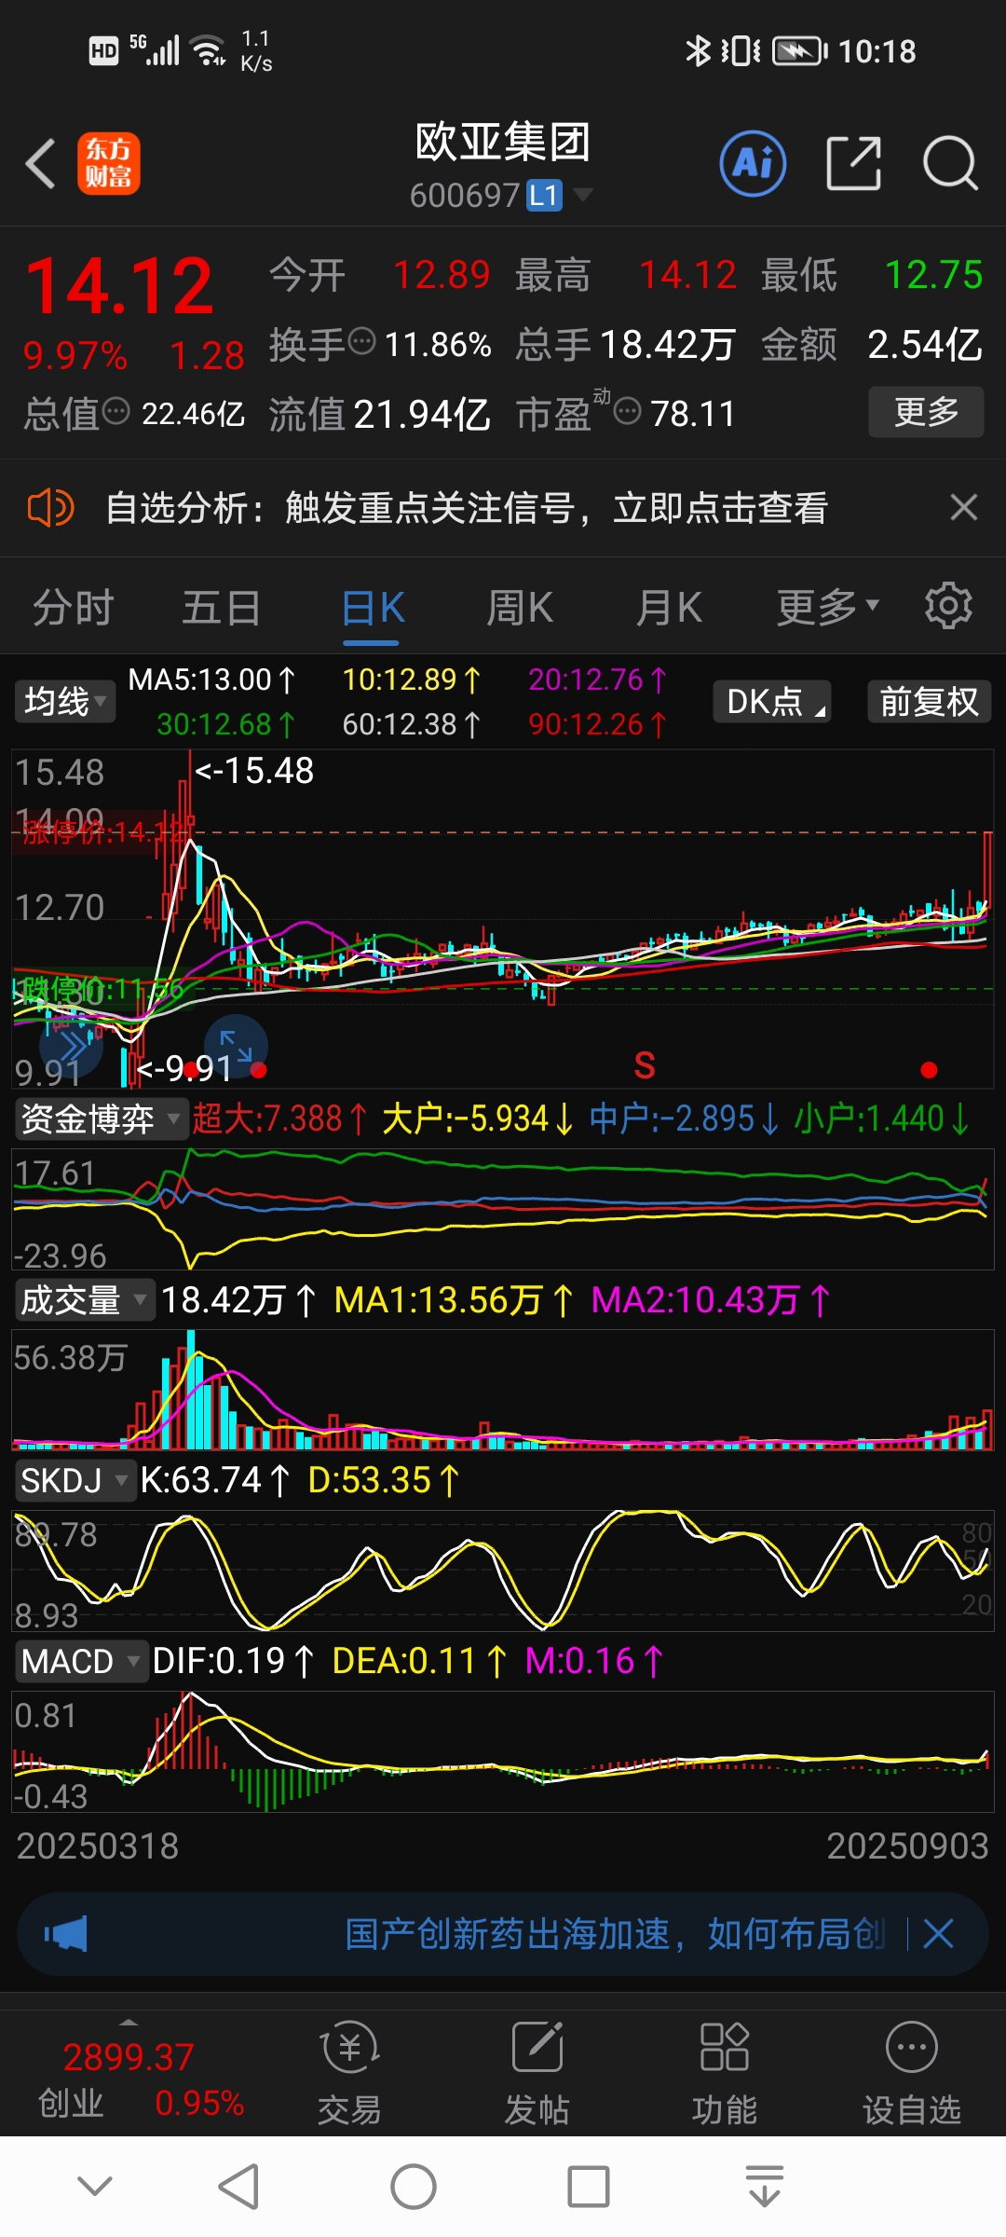Tap the 9.97% daily change percentage
The image size is (1006, 2237).
pos(75,355)
